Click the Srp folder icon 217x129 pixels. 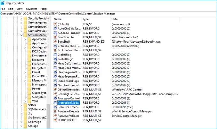(x=25, y=114)
